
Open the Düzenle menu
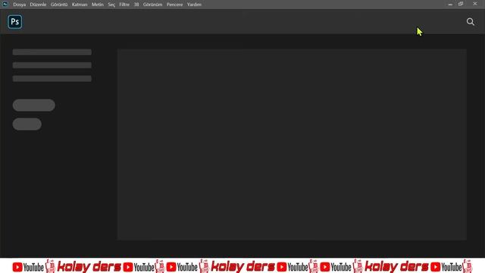[x=38, y=5]
